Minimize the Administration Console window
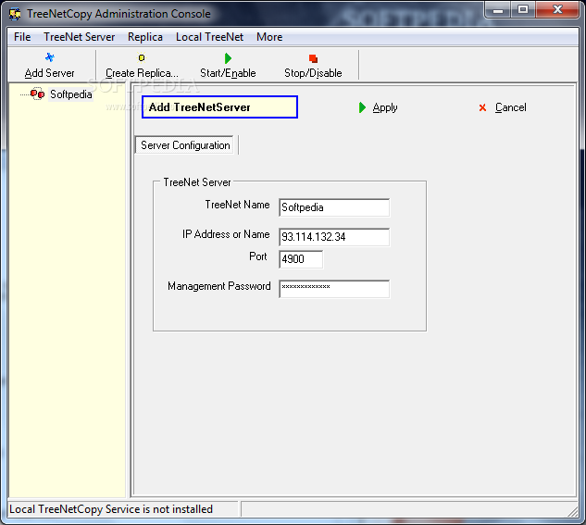The image size is (586, 525). click(498, 9)
